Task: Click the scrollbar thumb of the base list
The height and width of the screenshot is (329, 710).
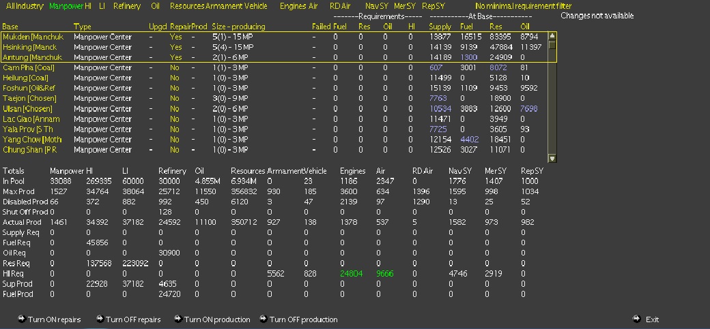Action: click(x=552, y=45)
